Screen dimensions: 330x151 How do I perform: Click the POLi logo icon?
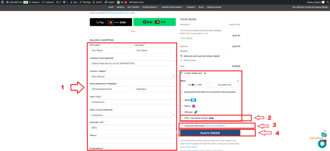211,118
